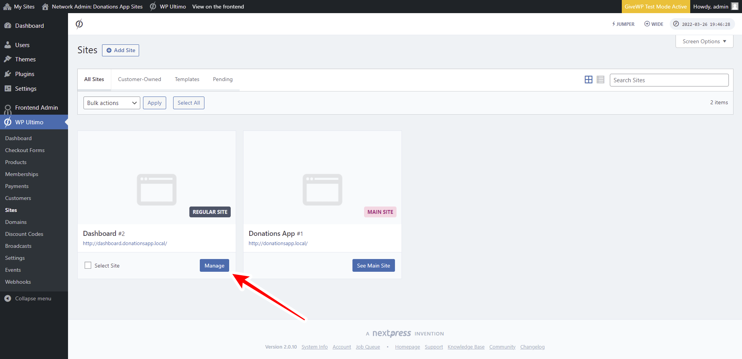
Task: Open the Plugins panel
Action: [24, 74]
